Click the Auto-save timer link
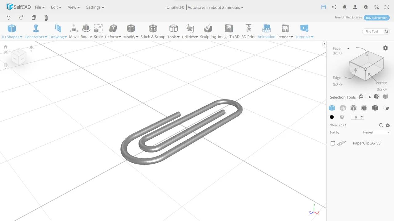The height and width of the screenshot is (221, 394). click(x=215, y=7)
